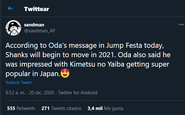Image resolution: width=185 pixels, height=115 pixels.
Task: Click the heart-eyes emoji in the tweet
Action: point(65,73)
